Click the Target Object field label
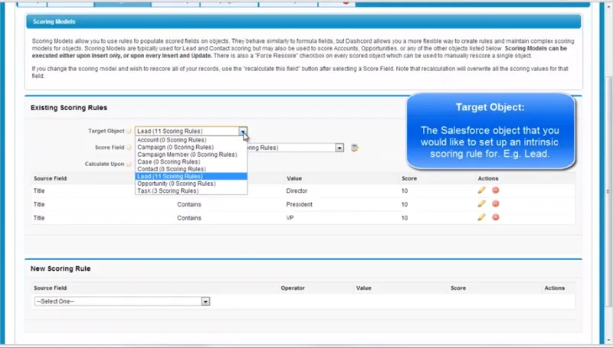 (x=106, y=131)
